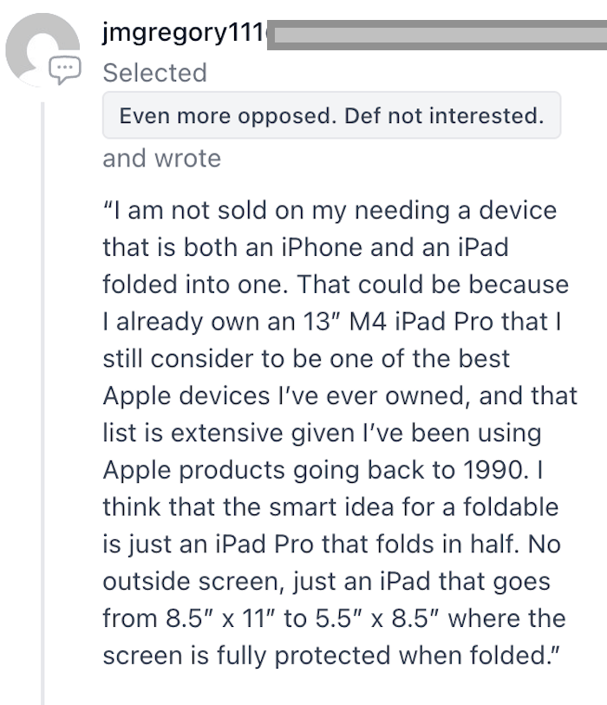Click the closing words 'fully protected when folded'
The image size is (607, 705).
click(x=382, y=656)
